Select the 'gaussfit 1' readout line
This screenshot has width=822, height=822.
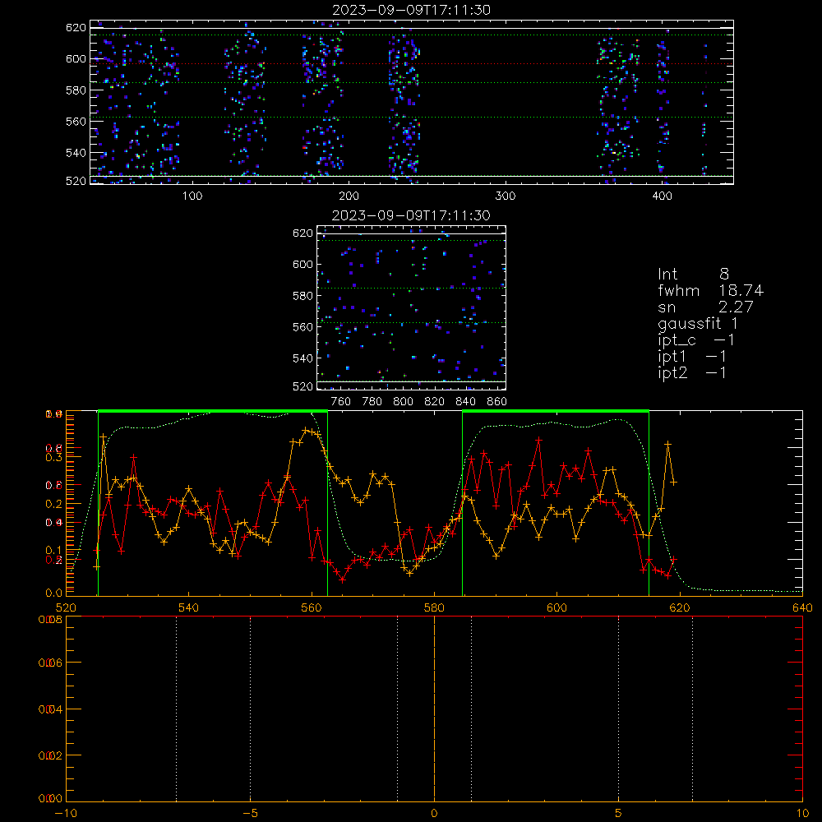coord(697,323)
